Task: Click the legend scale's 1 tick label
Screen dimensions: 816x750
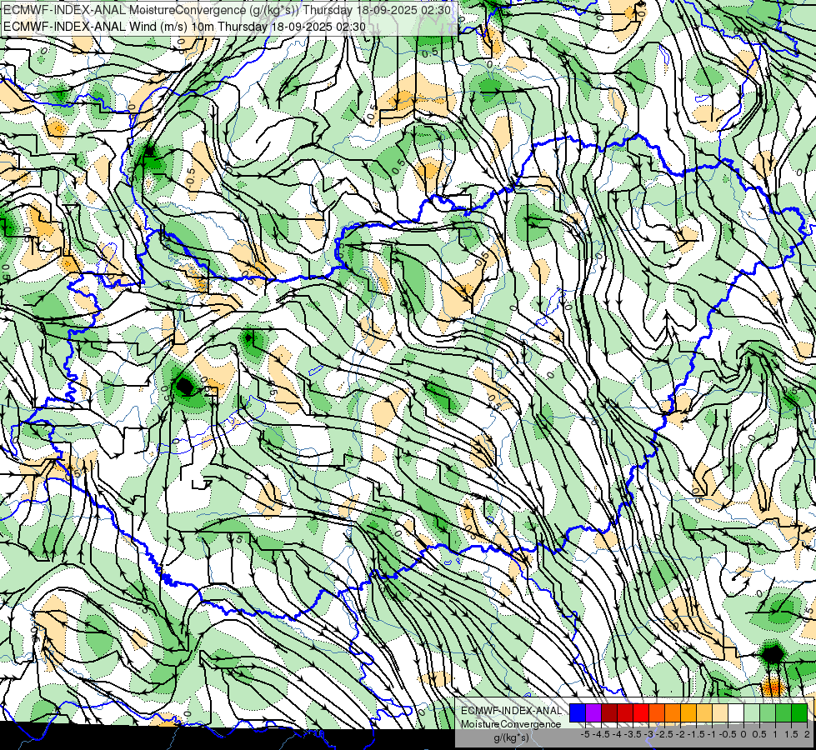Action: (775, 734)
